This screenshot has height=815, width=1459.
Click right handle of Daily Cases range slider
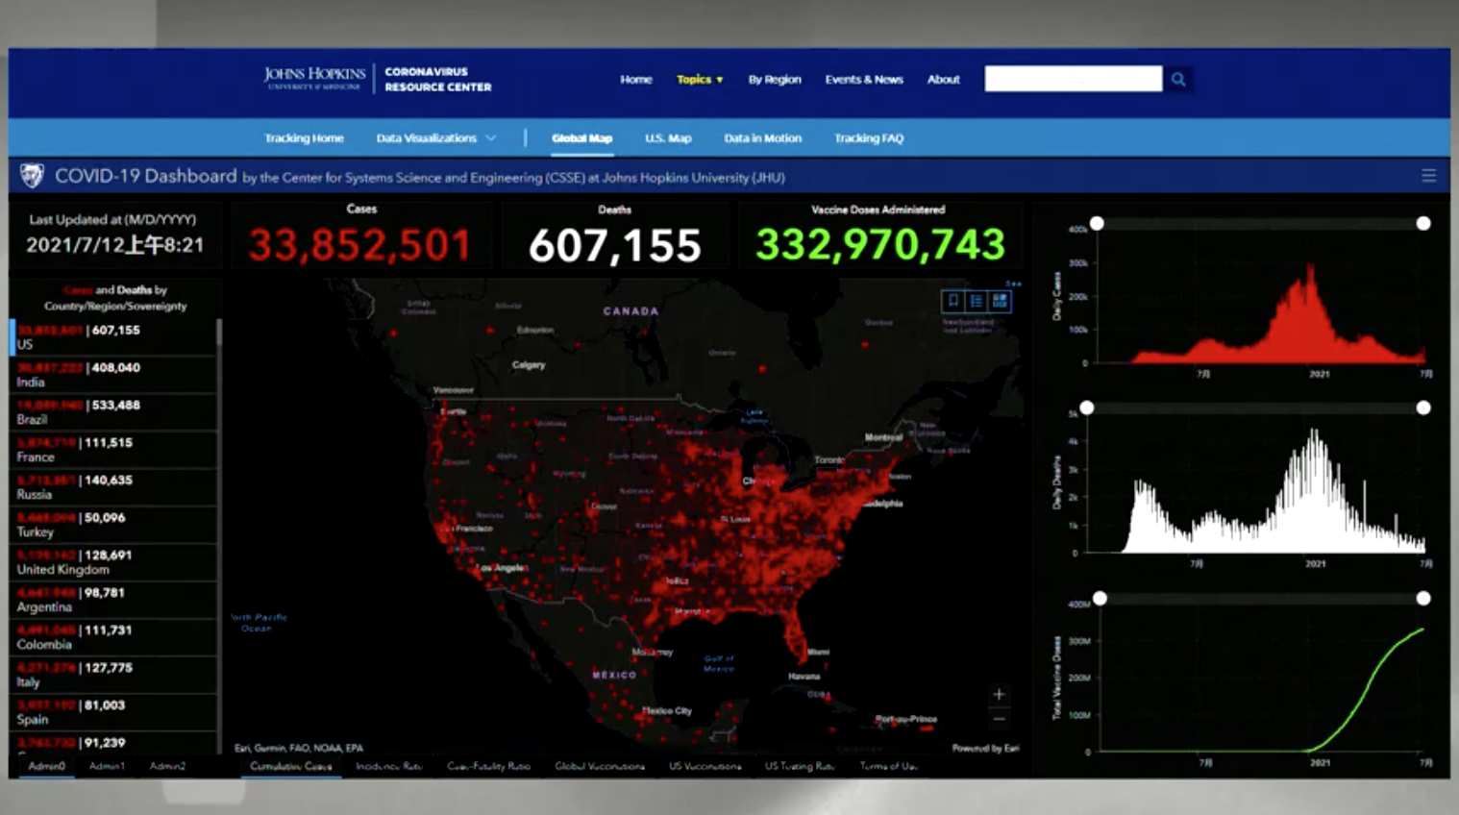pos(1423,223)
